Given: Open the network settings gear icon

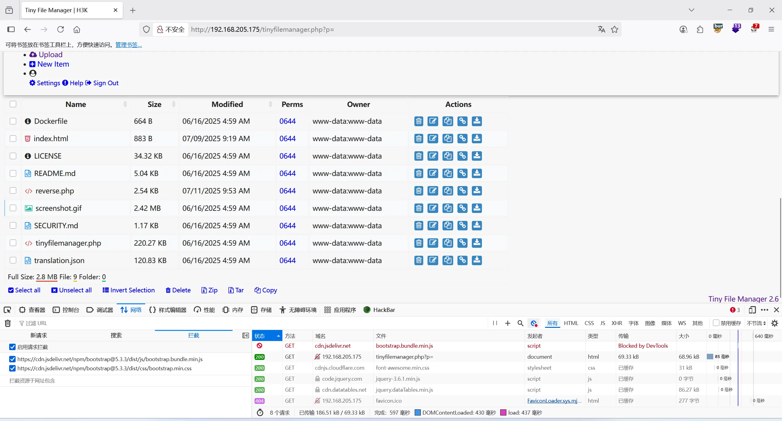Looking at the screenshot, I should 775,323.
